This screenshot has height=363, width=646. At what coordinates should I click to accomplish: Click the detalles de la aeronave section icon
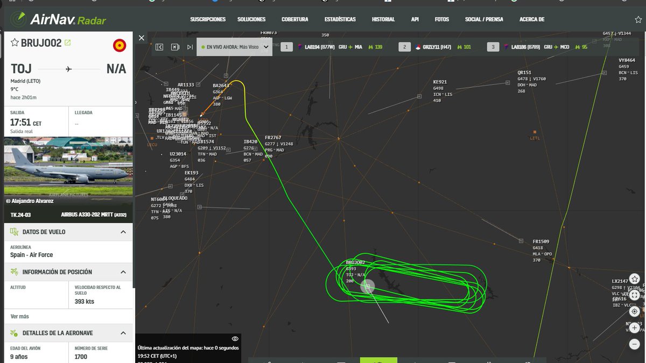[x=14, y=333]
